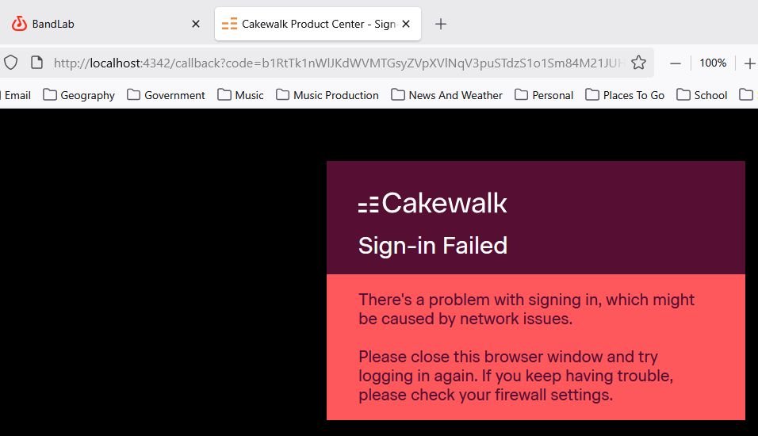Click the shield tracking protection icon

pos(10,63)
